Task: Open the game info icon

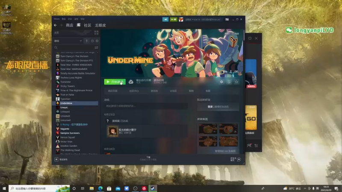Action: (229, 82)
